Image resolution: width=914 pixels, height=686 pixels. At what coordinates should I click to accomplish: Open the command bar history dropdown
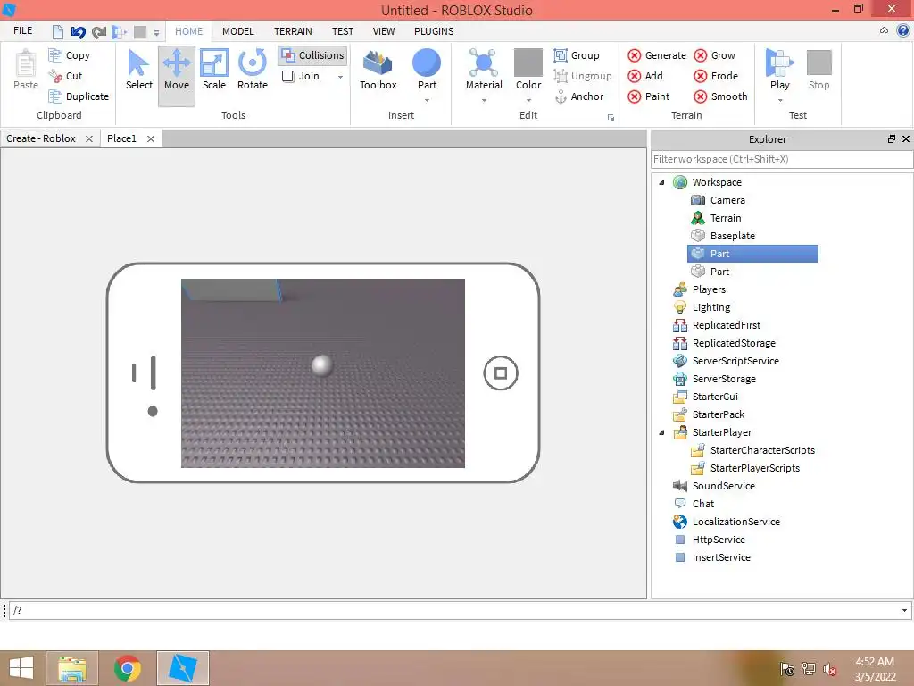[904, 611]
